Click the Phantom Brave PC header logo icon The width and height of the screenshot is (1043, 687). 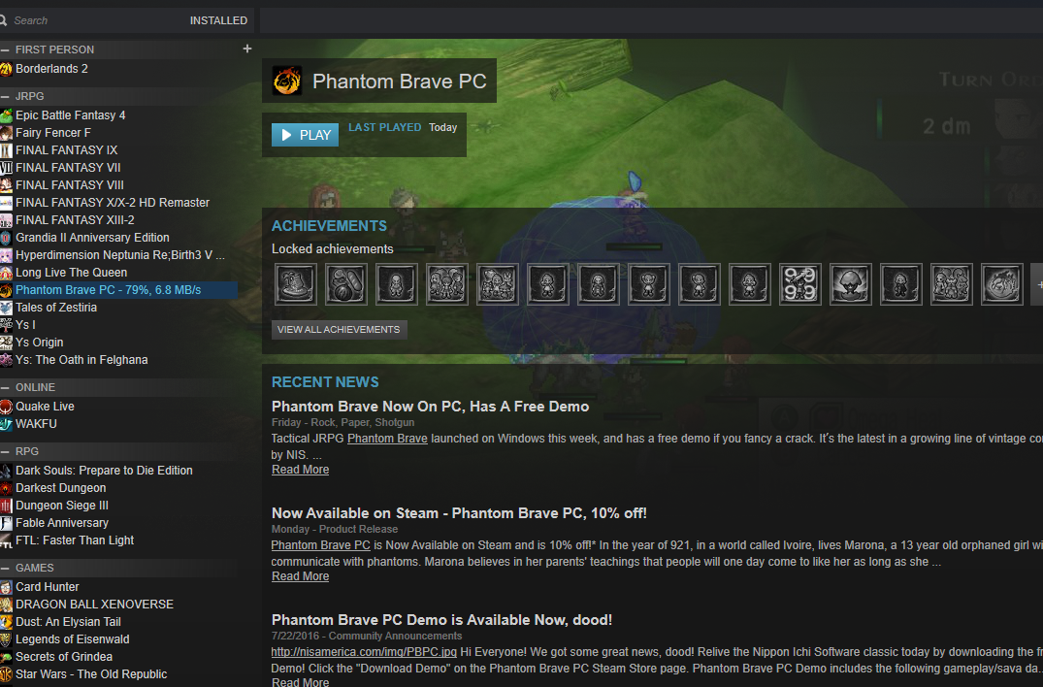(287, 82)
